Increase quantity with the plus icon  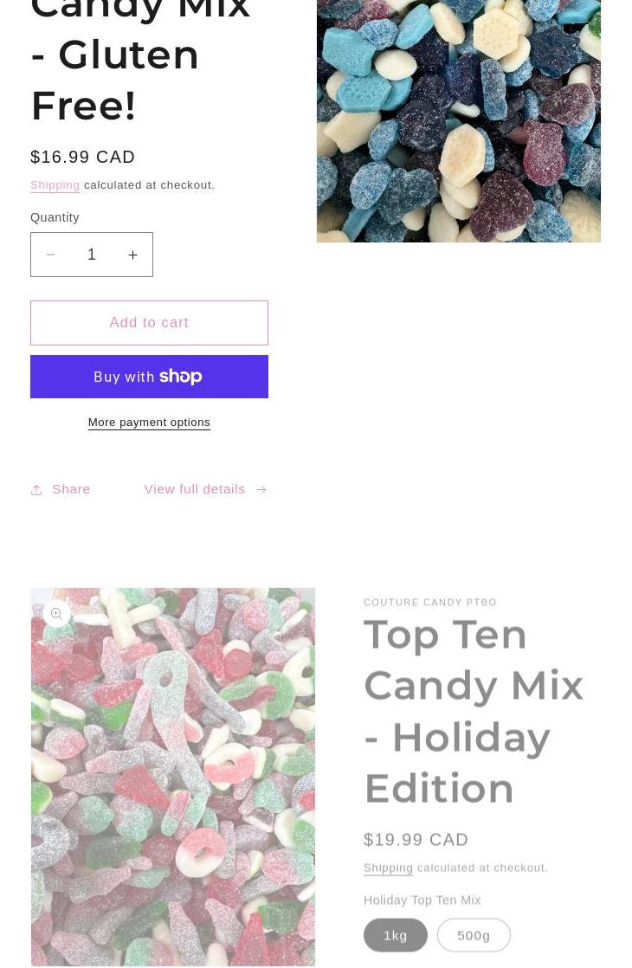tap(132, 255)
